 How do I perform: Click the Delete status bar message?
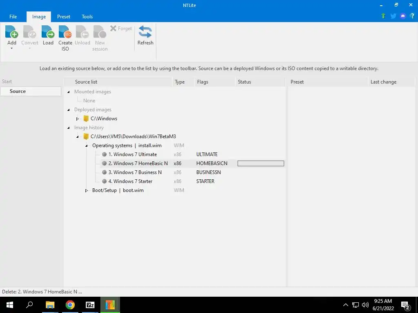pyautogui.click(x=42, y=292)
